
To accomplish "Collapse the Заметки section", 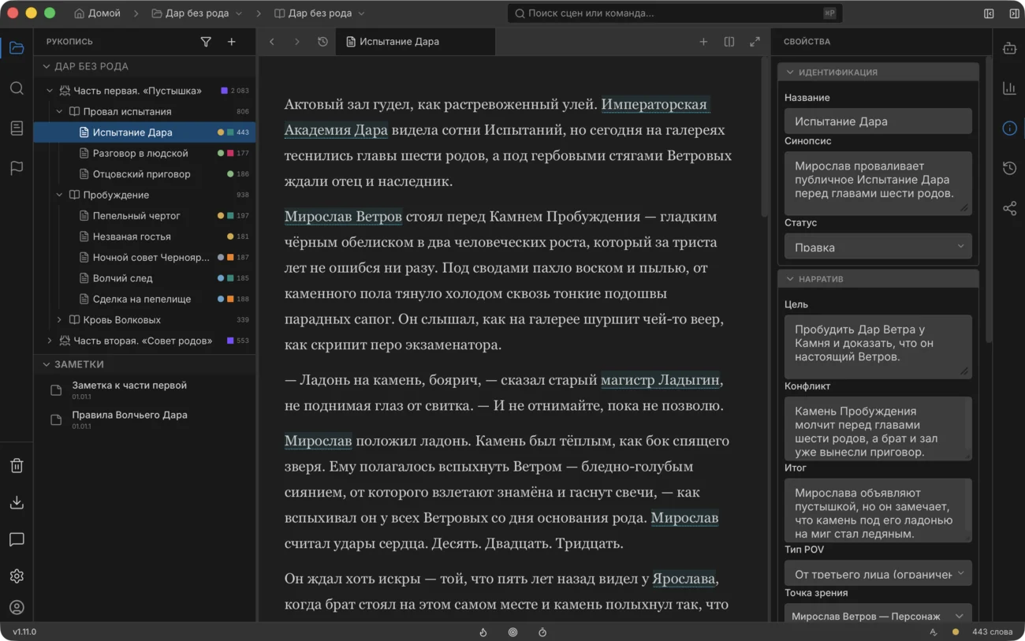I will (46, 364).
